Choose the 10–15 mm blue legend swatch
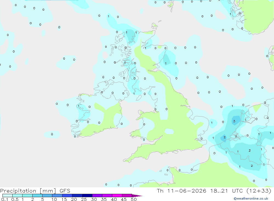 [57, 196]
